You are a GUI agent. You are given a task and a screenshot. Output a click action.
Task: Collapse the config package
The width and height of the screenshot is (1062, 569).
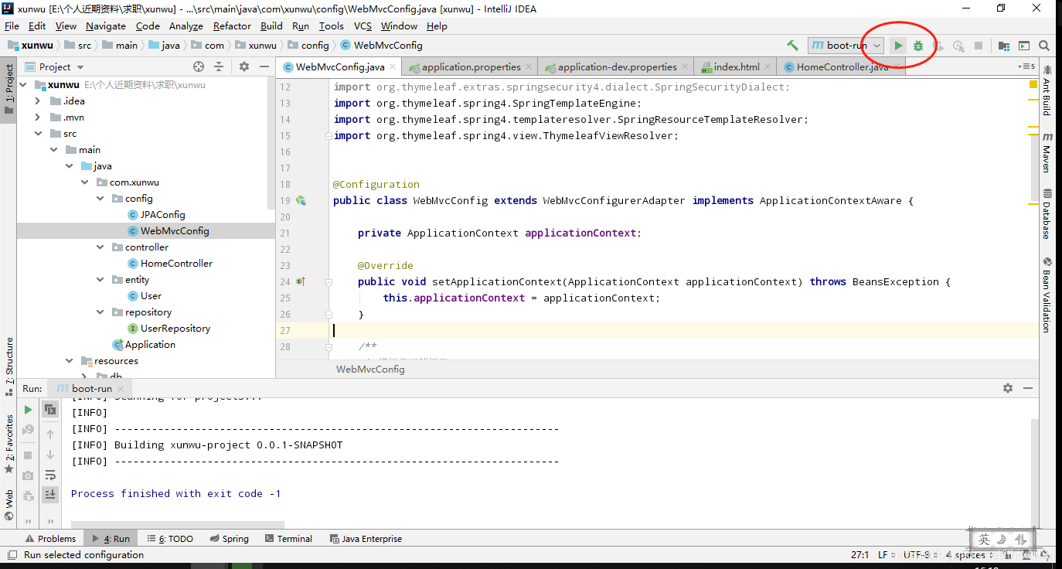(100, 198)
